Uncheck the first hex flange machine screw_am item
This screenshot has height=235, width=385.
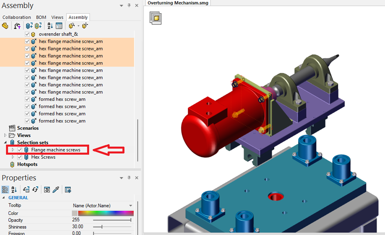(x=27, y=41)
